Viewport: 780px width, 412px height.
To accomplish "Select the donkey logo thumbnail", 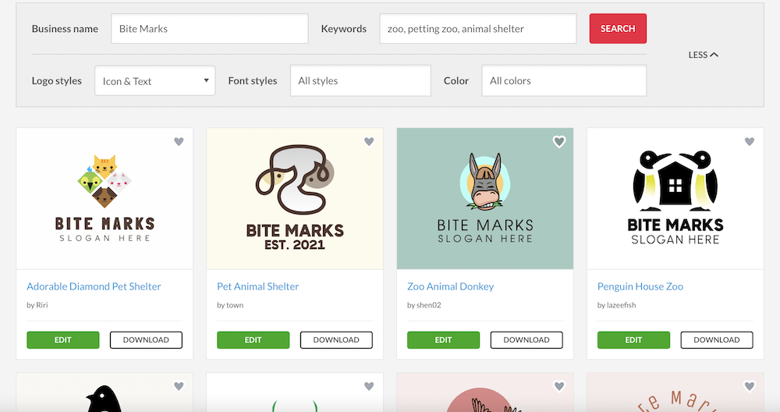I will coord(485,198).
